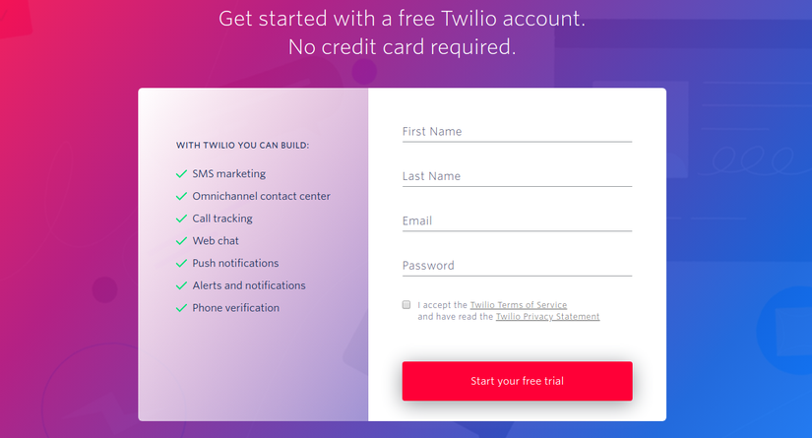This screenshot has width=812, height=438.
Task: Click the 'With Twilio you can build' heading
Action: tap(243, 146)
